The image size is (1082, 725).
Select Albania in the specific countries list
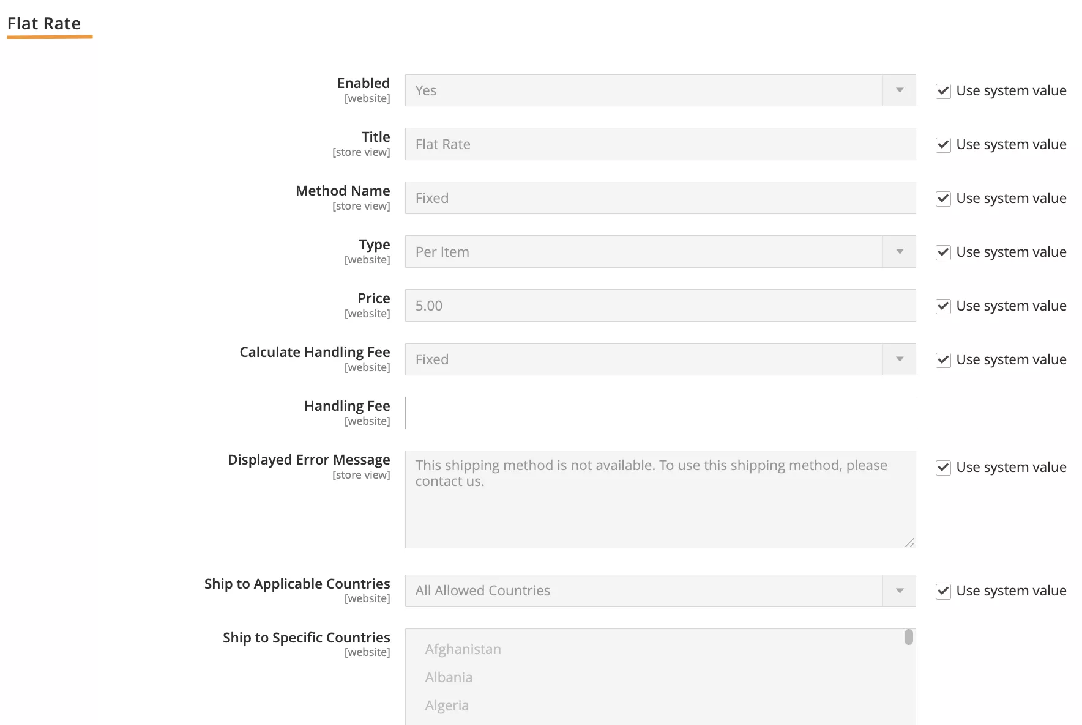[449, 677]
